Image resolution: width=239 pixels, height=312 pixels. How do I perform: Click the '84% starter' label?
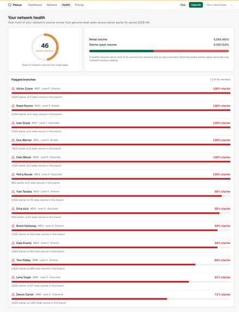pyautogui.click(x=223, y=260)
